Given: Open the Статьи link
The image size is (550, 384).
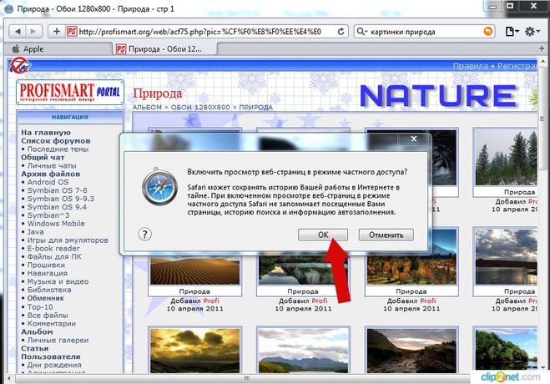Looking at the screenshot, I should click(35, 349).
